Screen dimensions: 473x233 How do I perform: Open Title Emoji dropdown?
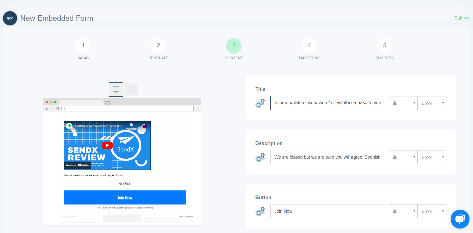coord(432,103)
